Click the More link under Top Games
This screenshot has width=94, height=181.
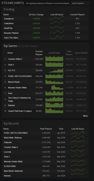click(85, 116)
